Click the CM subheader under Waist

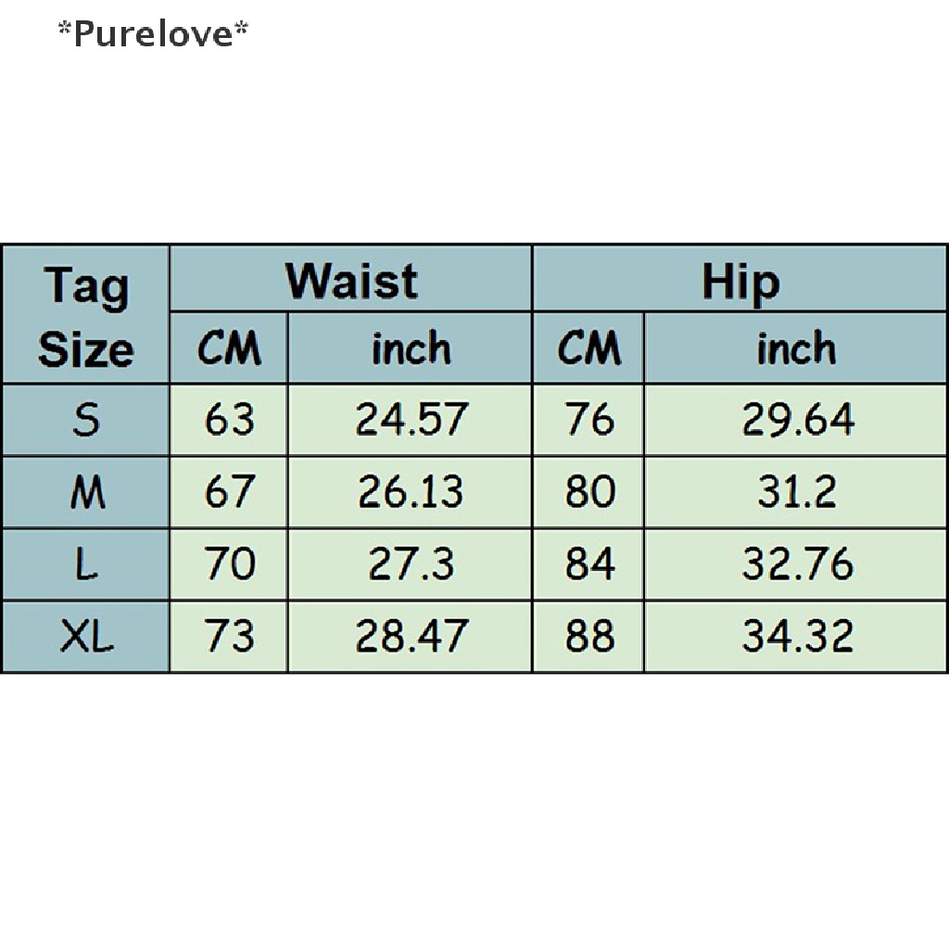coord(229,348)
